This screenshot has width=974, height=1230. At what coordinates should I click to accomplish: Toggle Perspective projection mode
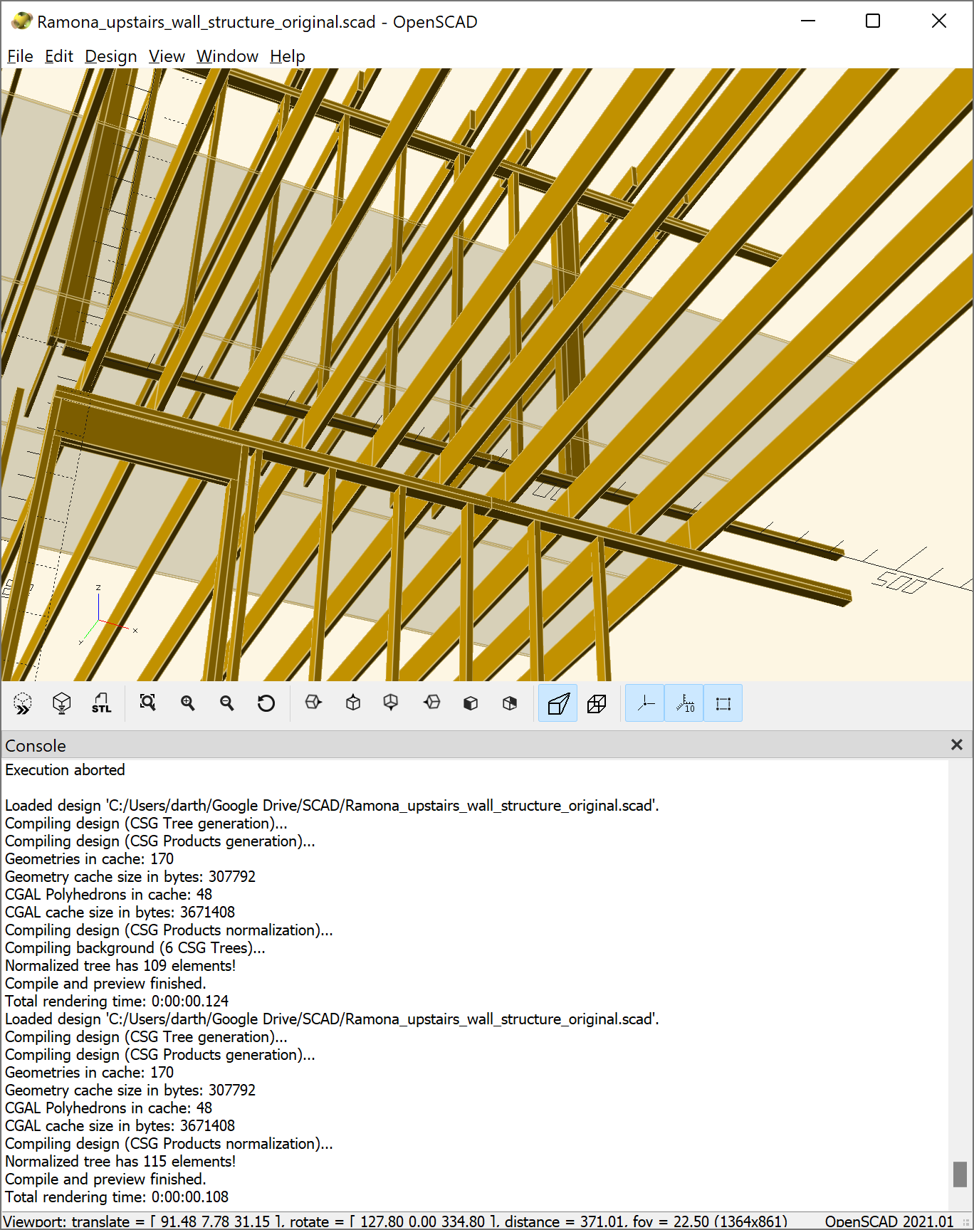pos(558,703)
